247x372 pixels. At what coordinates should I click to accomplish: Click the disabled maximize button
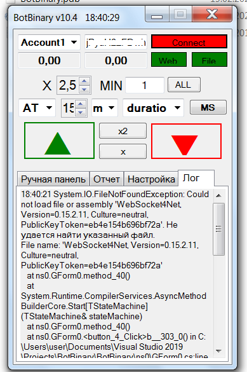pyautogui.click(x=180, y=15)
